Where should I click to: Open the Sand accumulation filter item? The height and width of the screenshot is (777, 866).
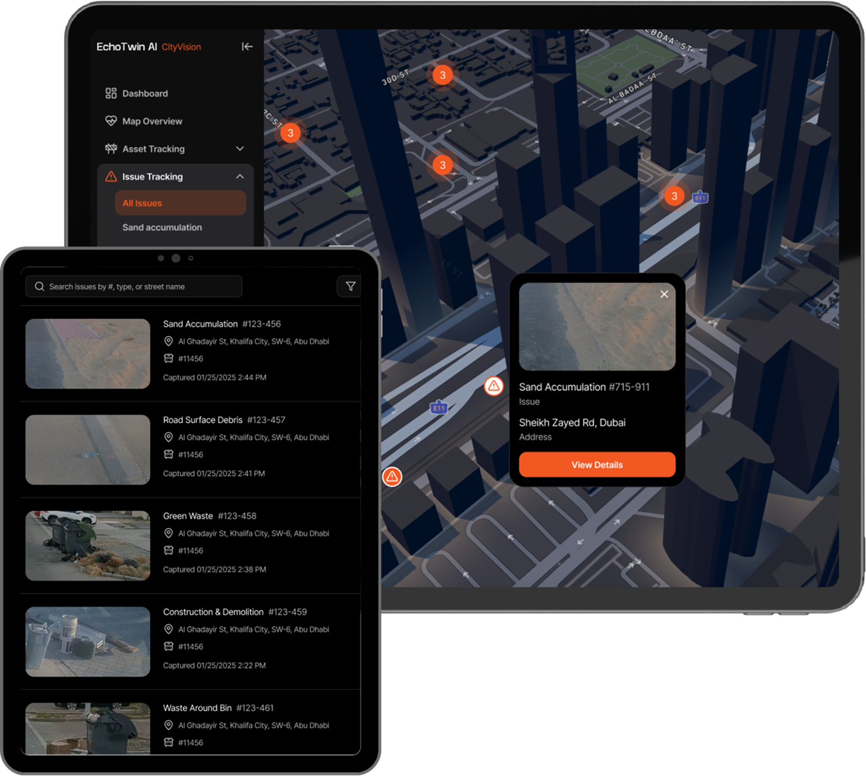(161, 227)
